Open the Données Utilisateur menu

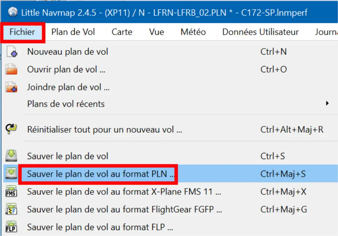click(261, 32)
